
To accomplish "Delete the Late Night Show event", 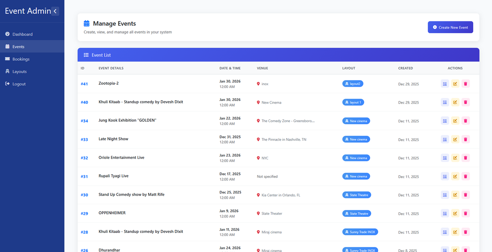I will pyautogui.click(x=465, y=139).
